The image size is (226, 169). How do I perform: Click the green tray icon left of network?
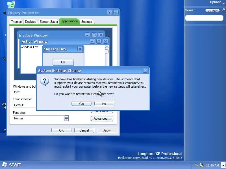(x=196, y=164)
